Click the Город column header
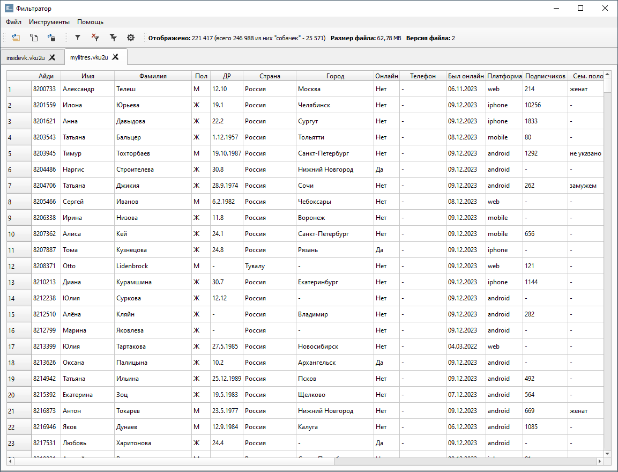Image resolution: width=618 pixels, height=472 pixels. 335,76
